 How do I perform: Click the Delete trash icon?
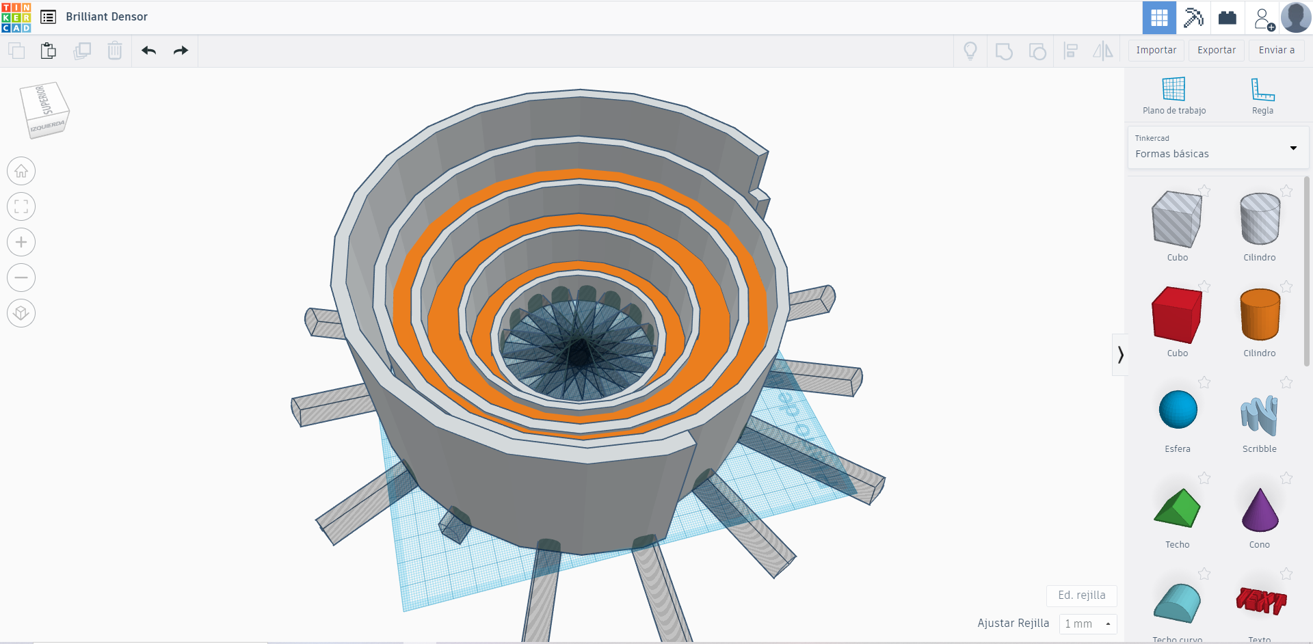(x=115, y=51)
